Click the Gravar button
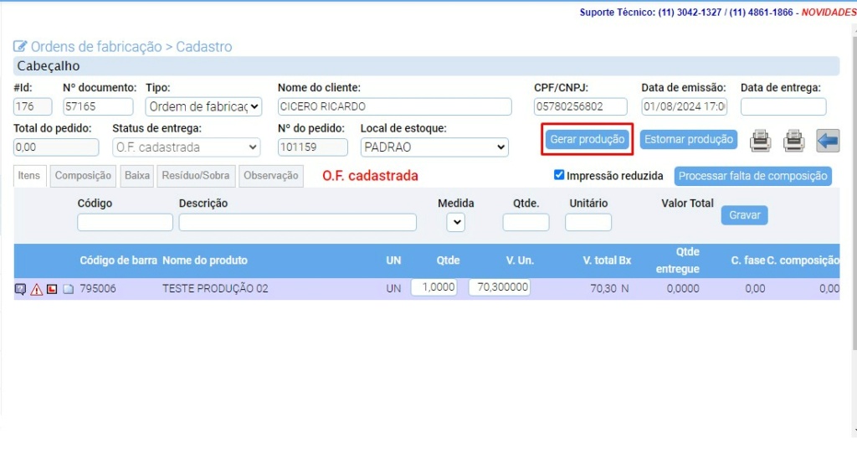 pos(744,215)
